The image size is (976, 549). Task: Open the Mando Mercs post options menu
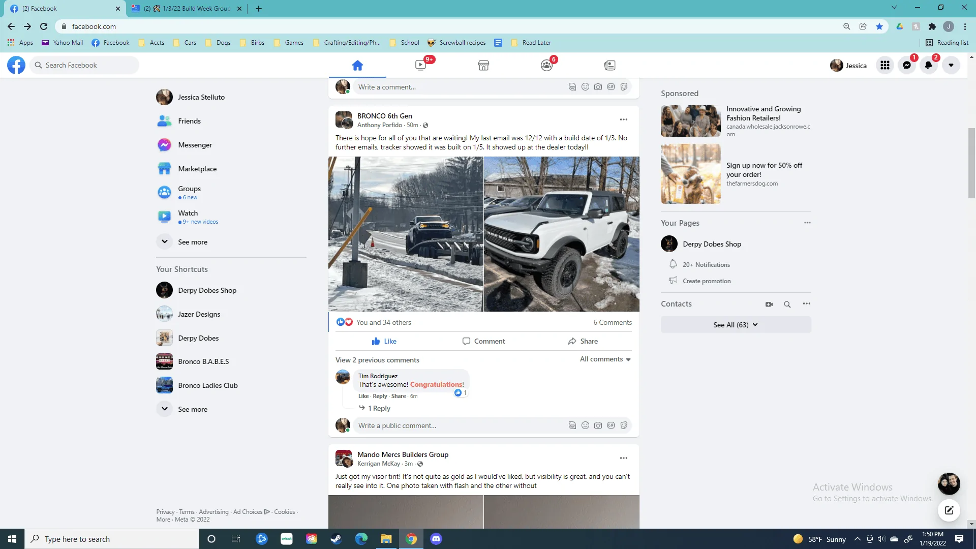point(624,458)
